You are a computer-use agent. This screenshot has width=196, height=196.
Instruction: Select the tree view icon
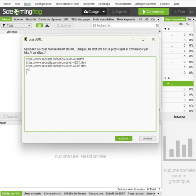tap(47, 25)
